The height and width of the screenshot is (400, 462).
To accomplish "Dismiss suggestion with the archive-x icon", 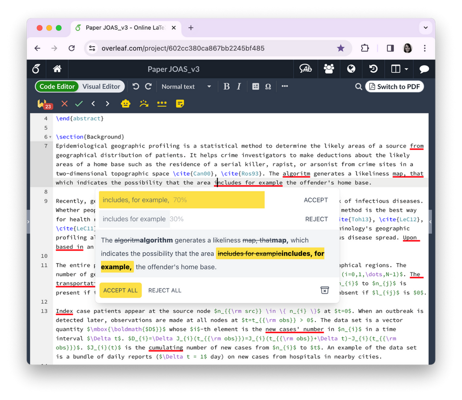I will (324, 290).
